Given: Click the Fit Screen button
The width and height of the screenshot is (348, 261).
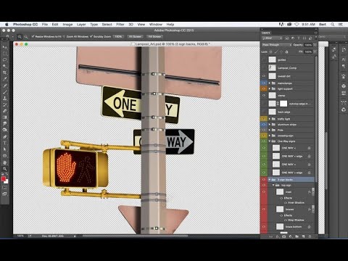Looking at the screenshot, I should point(135,36).
